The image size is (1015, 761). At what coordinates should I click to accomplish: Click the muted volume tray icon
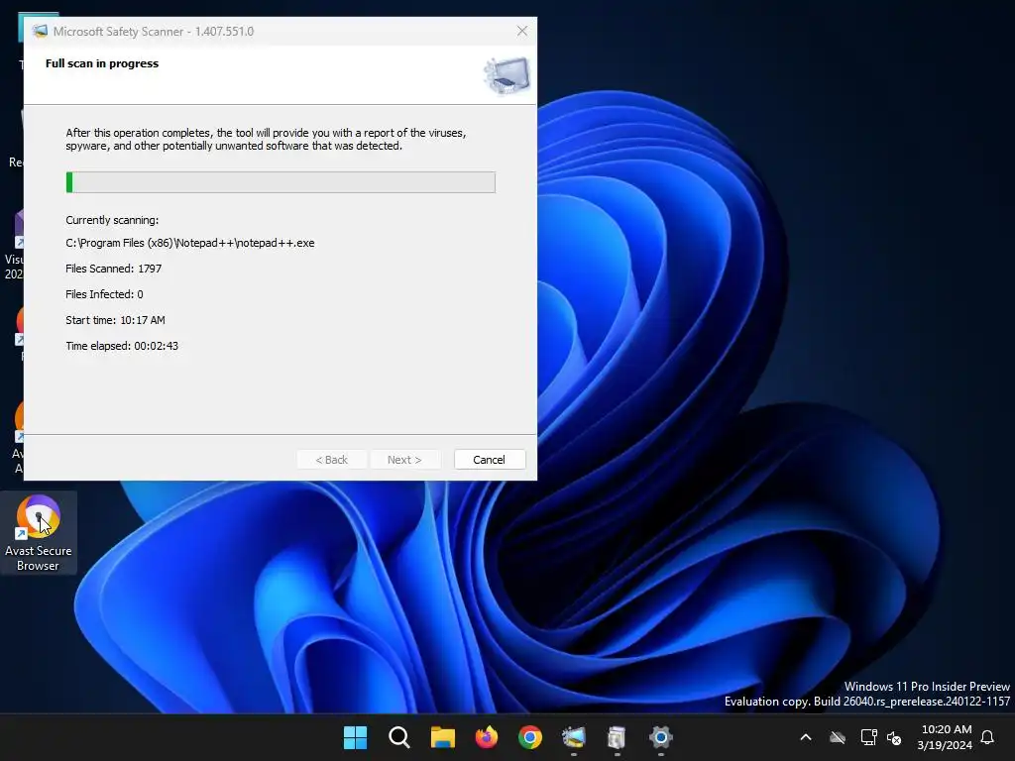[x=895, y=737]
